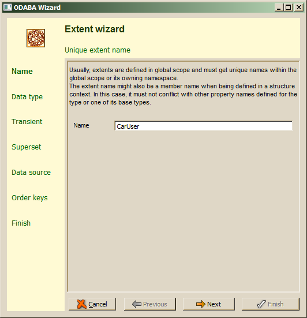Click the ODABA Wizard title bar icon
The width and height of the screenshot is (307, 318).
(8, 8)
